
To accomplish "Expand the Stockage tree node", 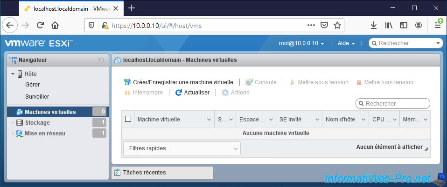I will [x=13, y=123].
